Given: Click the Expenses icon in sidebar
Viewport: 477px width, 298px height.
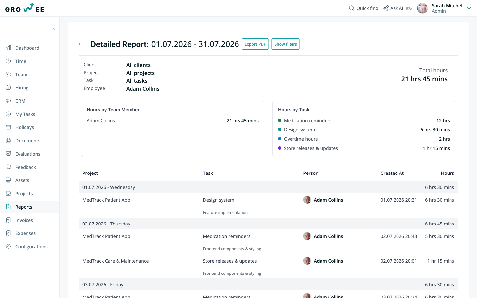Looking at the screenshot, I should [x=8, y=233].
